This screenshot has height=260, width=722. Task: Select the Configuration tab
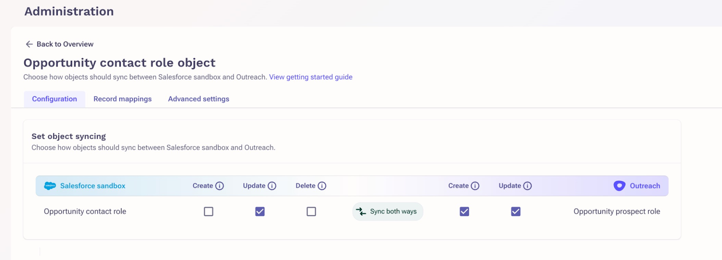(55, 99)
